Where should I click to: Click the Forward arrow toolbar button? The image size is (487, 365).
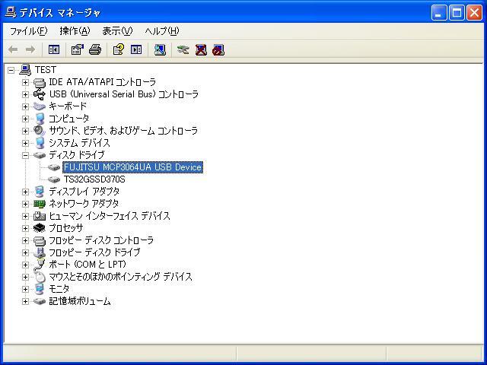[x=30, y=49]
